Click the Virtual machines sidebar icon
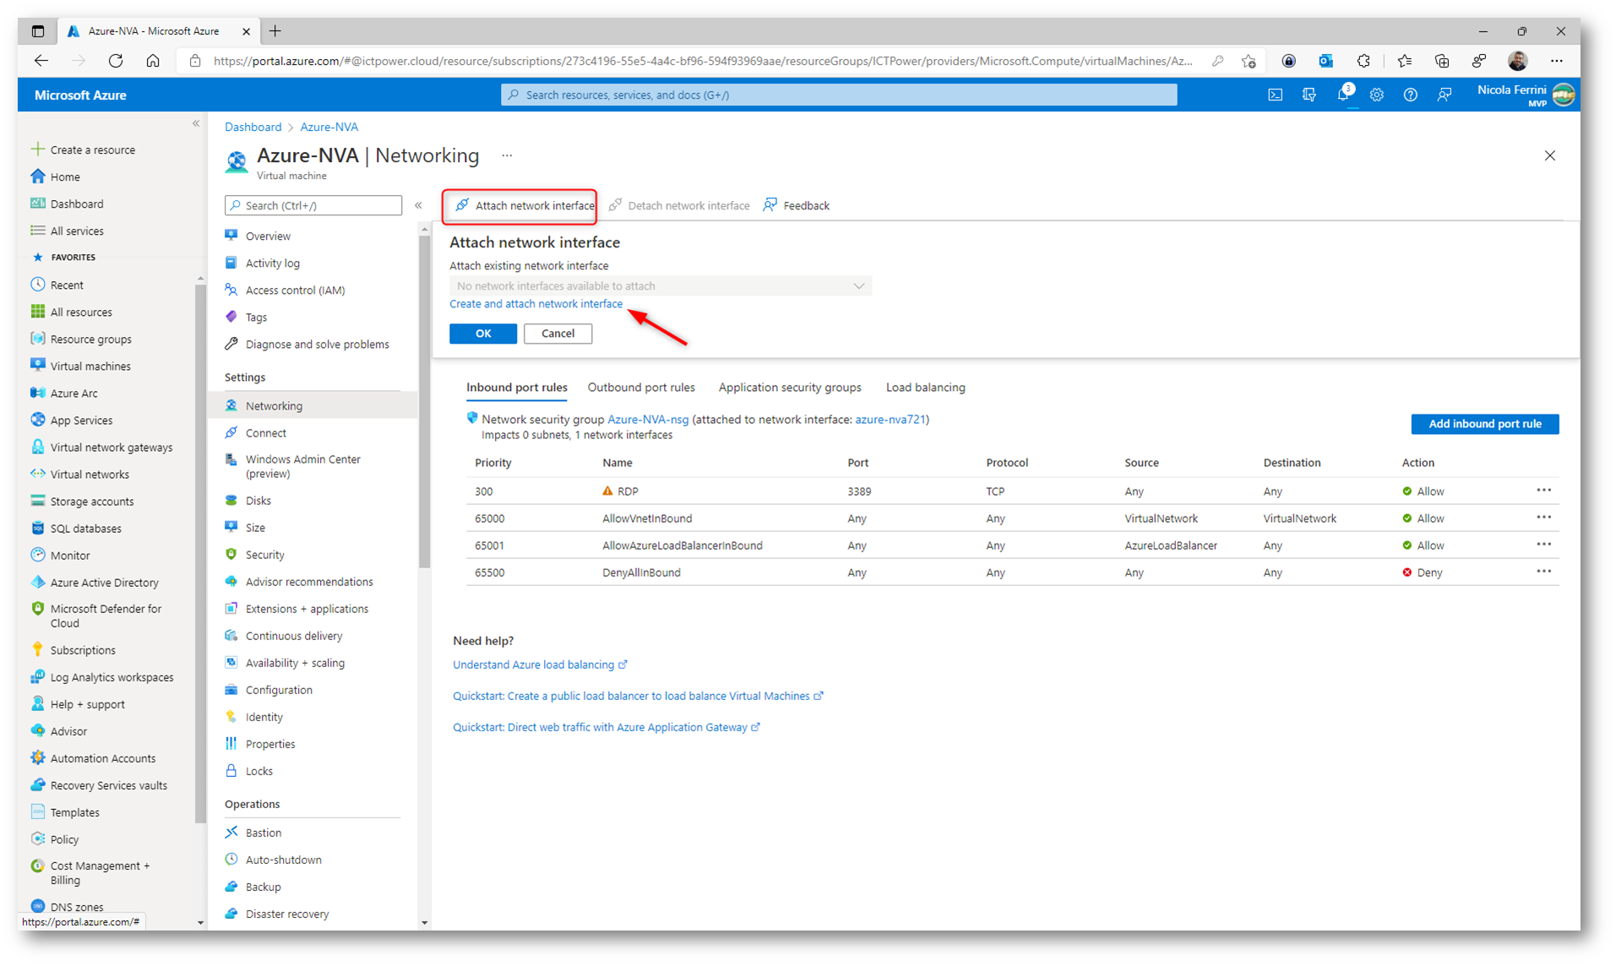Image resolution: width=1616 pixels, height=966 pixels. point(37,366)
